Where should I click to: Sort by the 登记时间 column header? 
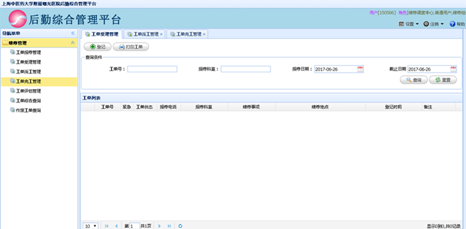tap(394, 107)
